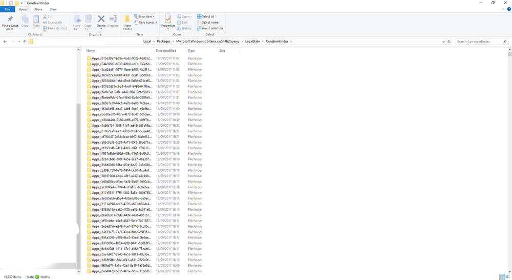Open the Properties tool
Image resolution: width=512 pixels, height=280 pixels.
pyautogui.click(x=168, y=22)
